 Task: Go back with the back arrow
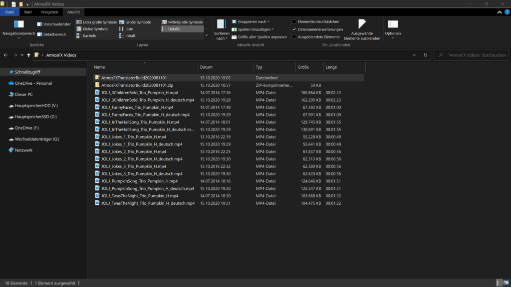(x=6, y=55)
